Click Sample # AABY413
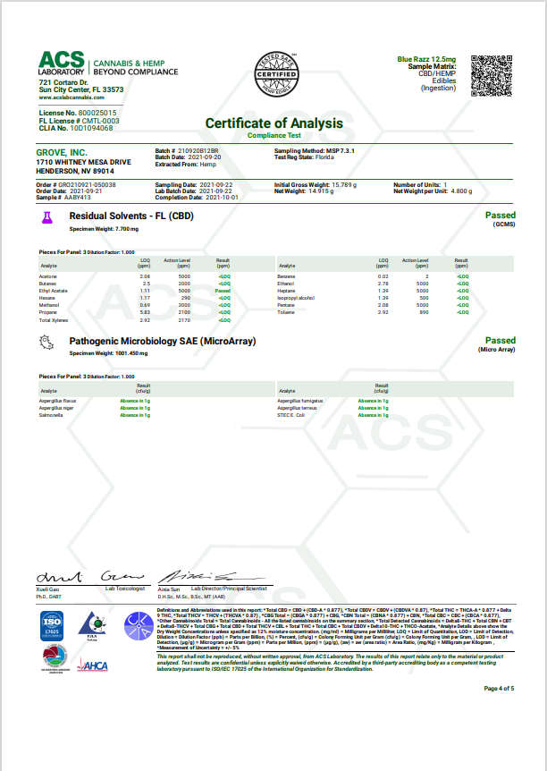 63,197
